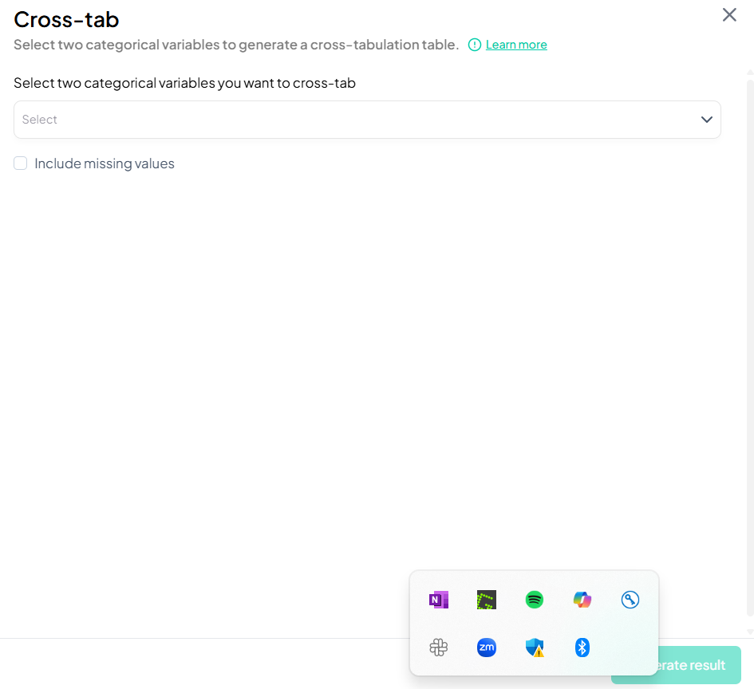This screenshot has height=689, width=754.
Task: Open Zoom tray icon
Action: 486,648
